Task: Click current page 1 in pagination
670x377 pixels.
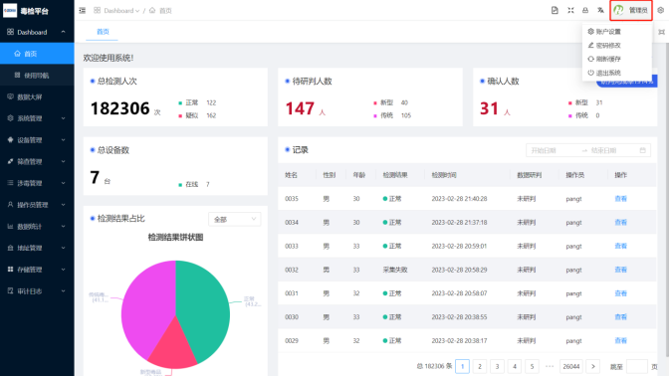Action: pyautogui.click(x=462, y=366)
